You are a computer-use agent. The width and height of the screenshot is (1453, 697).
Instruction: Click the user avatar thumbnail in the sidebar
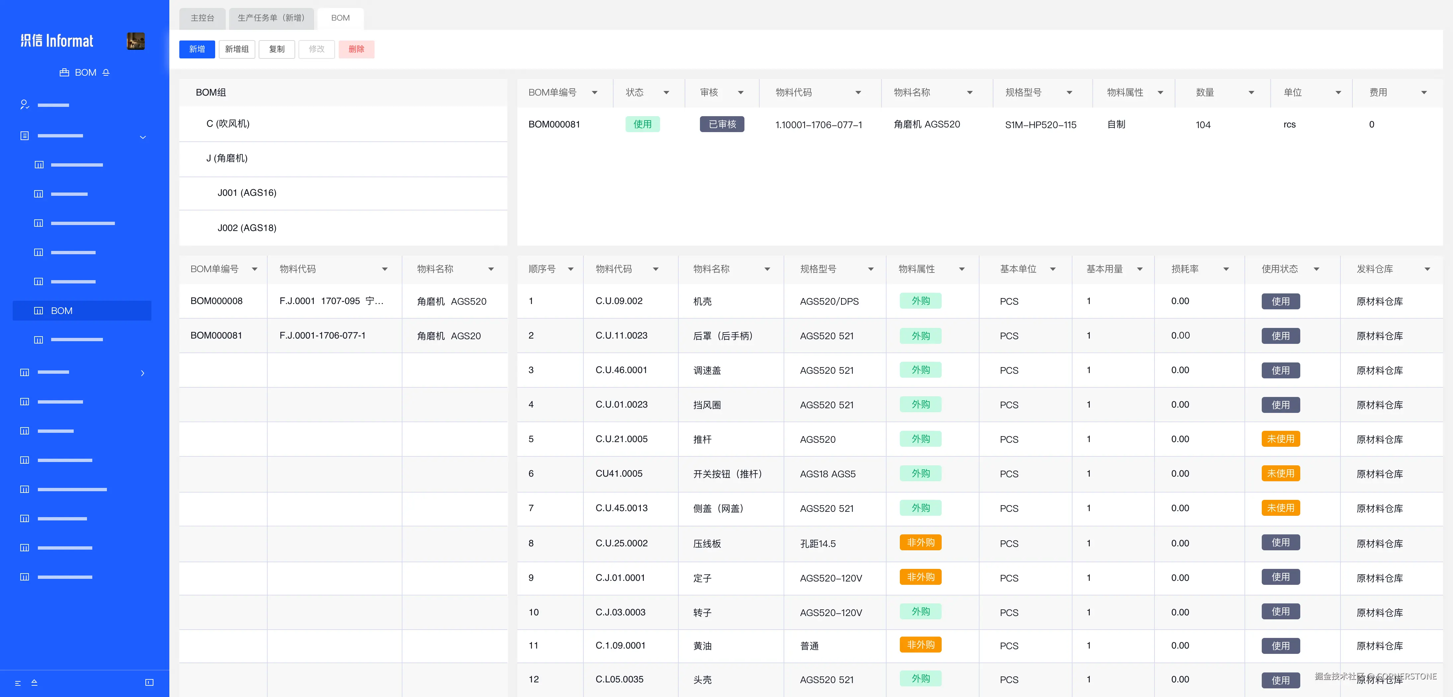(x=135, y=40)
